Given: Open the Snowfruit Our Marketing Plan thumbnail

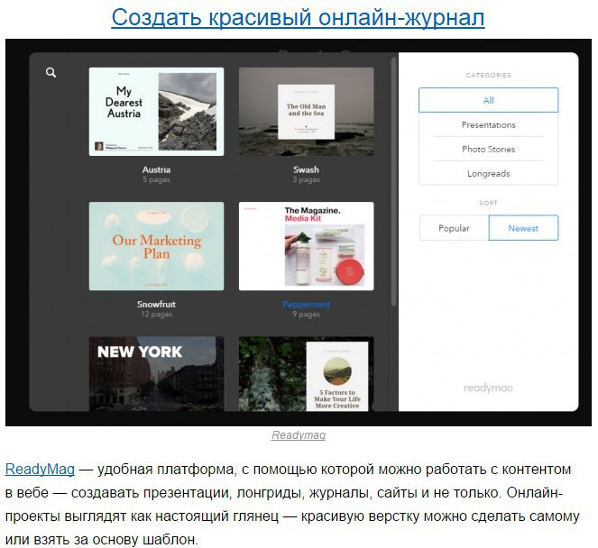Looking at the screenshot, I should [x=156, y=246].
